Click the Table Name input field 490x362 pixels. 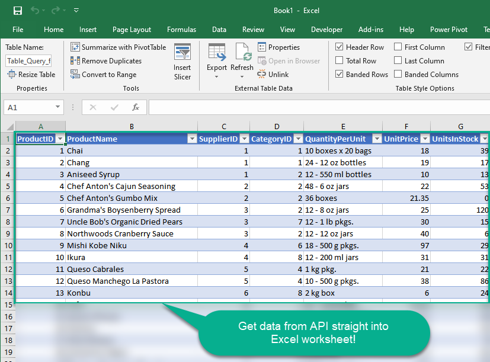point(28,60)
